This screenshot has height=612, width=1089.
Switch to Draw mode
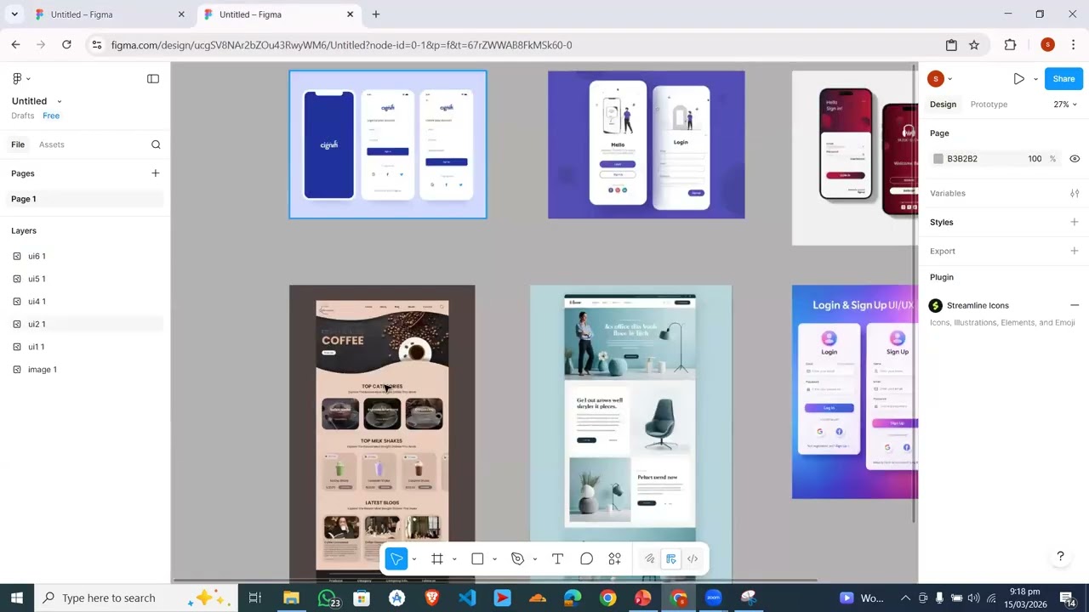649,558
